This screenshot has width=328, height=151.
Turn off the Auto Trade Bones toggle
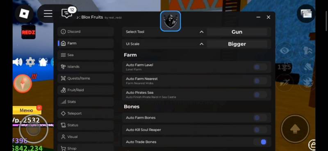(260, 142)
